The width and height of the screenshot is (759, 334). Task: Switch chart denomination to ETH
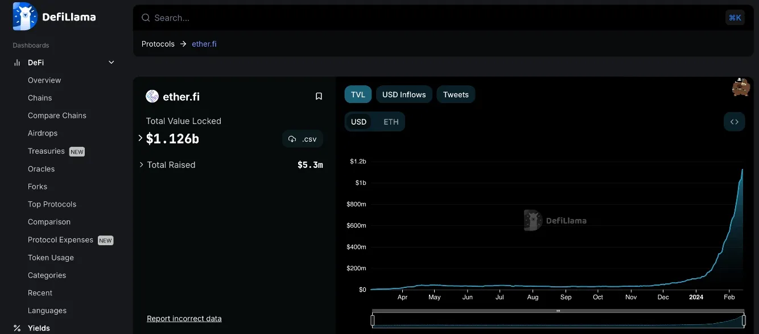tap(391, 122)
